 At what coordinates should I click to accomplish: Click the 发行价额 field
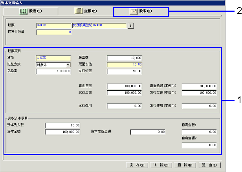coord(124,71)
